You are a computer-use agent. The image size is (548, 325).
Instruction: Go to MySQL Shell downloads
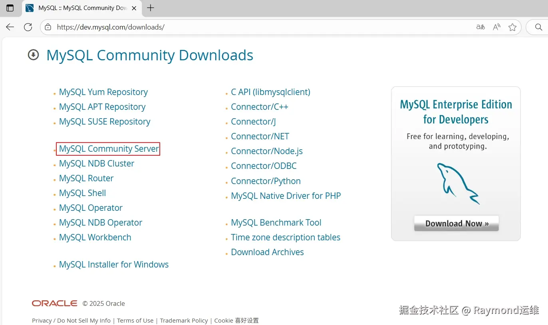(83, 193)
